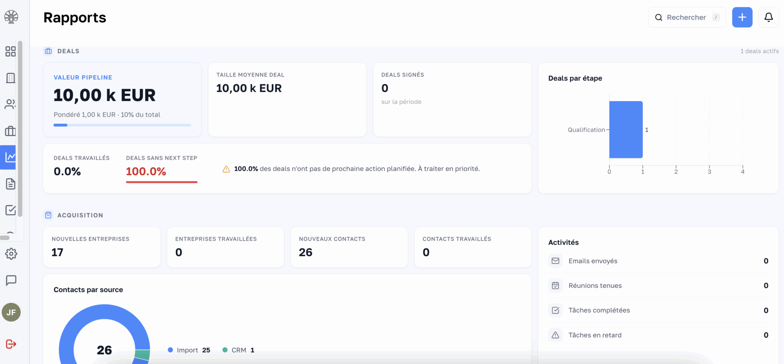
Task: Select the reports chart icon in sidebar
Action: click(x=10, y=157)
